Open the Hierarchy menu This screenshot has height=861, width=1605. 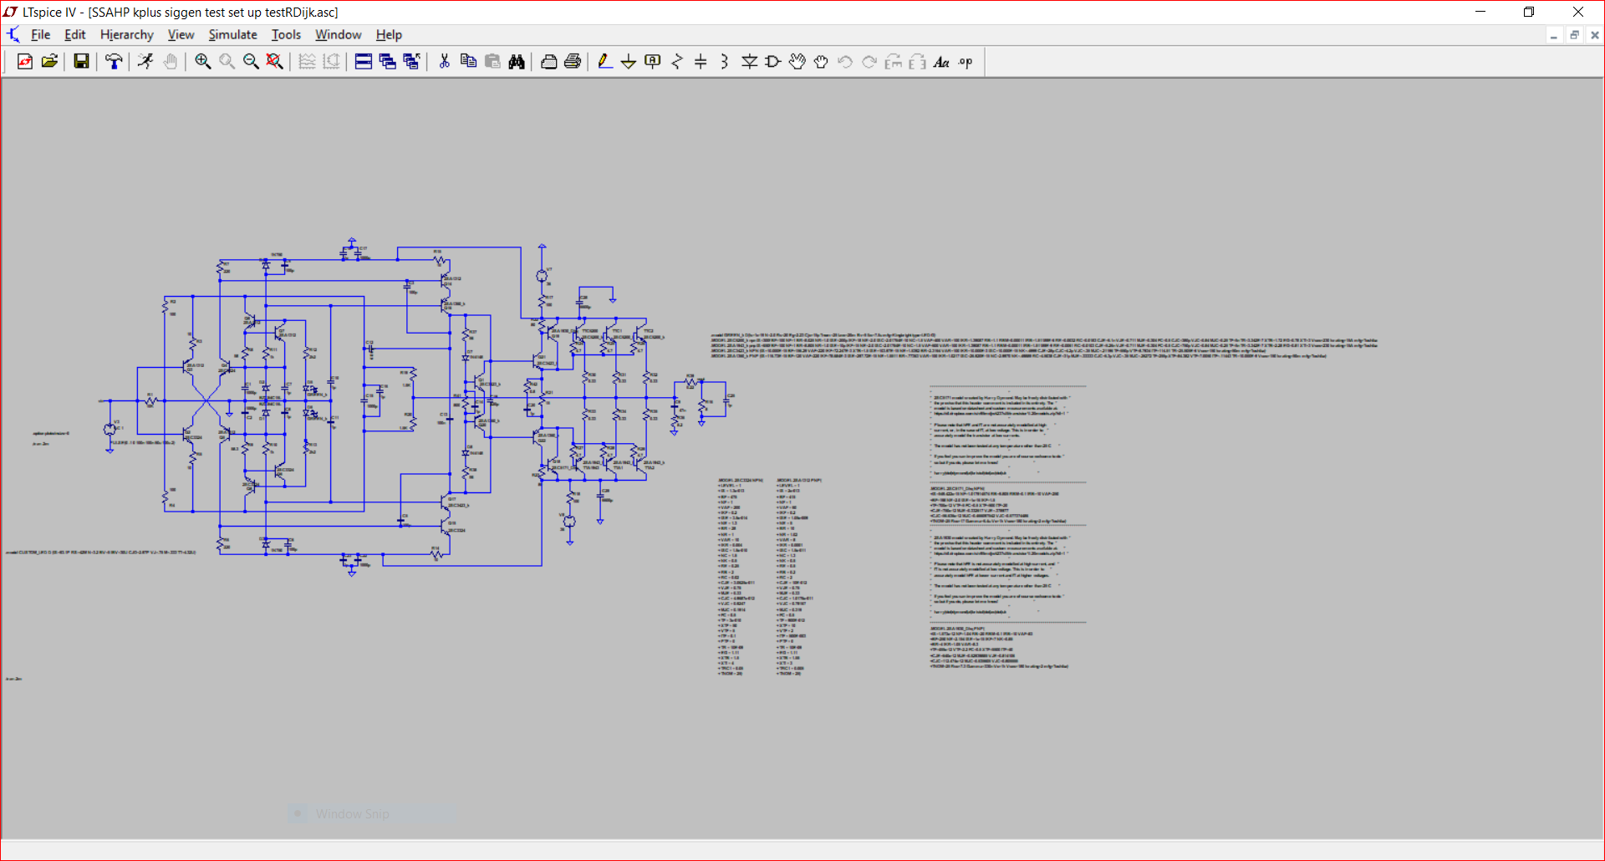coord(127,35)
